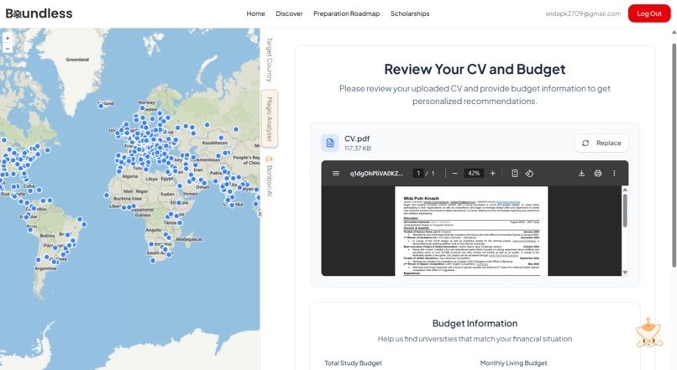Print the CV PDF document

click(x=598, y=174)
